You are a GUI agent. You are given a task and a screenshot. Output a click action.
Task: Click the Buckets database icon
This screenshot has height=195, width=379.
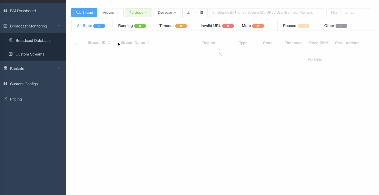(5, 68)
